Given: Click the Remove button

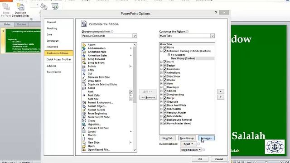Looking at the screenshot, I should click(148, 97).
